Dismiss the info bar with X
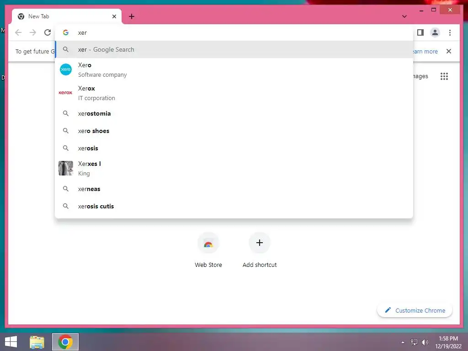The height and width of the screenshot is (351, 468). coord(449,51)
